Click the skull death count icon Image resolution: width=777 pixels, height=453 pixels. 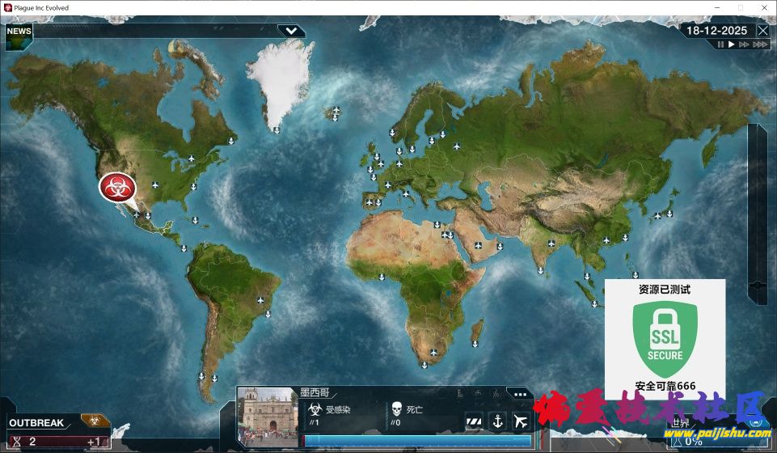click(396, 410)
